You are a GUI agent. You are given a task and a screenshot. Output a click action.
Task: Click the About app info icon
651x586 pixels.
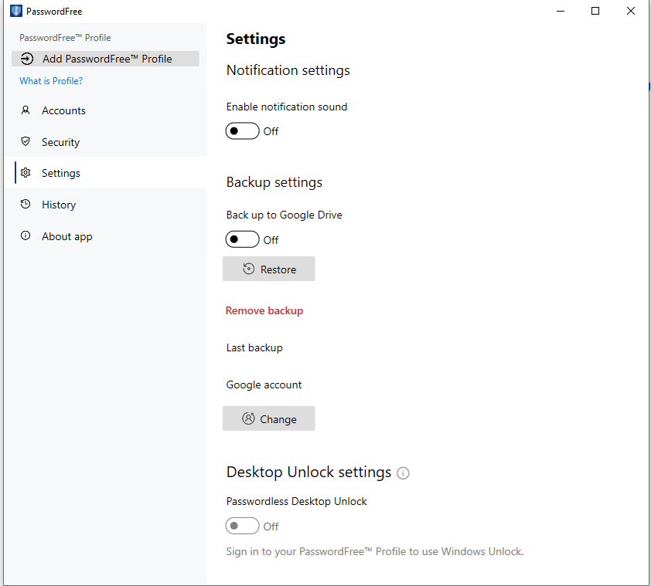26,236
